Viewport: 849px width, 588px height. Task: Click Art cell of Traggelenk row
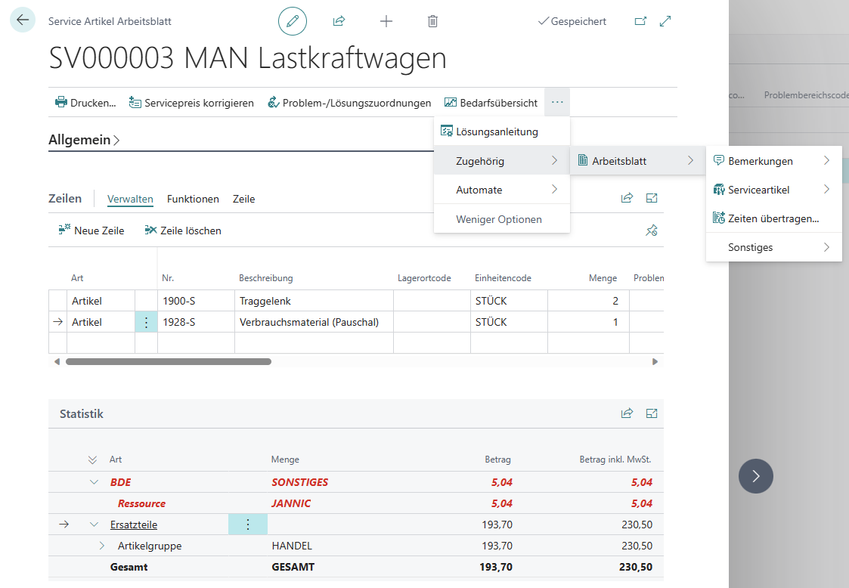tap(101, 301)
